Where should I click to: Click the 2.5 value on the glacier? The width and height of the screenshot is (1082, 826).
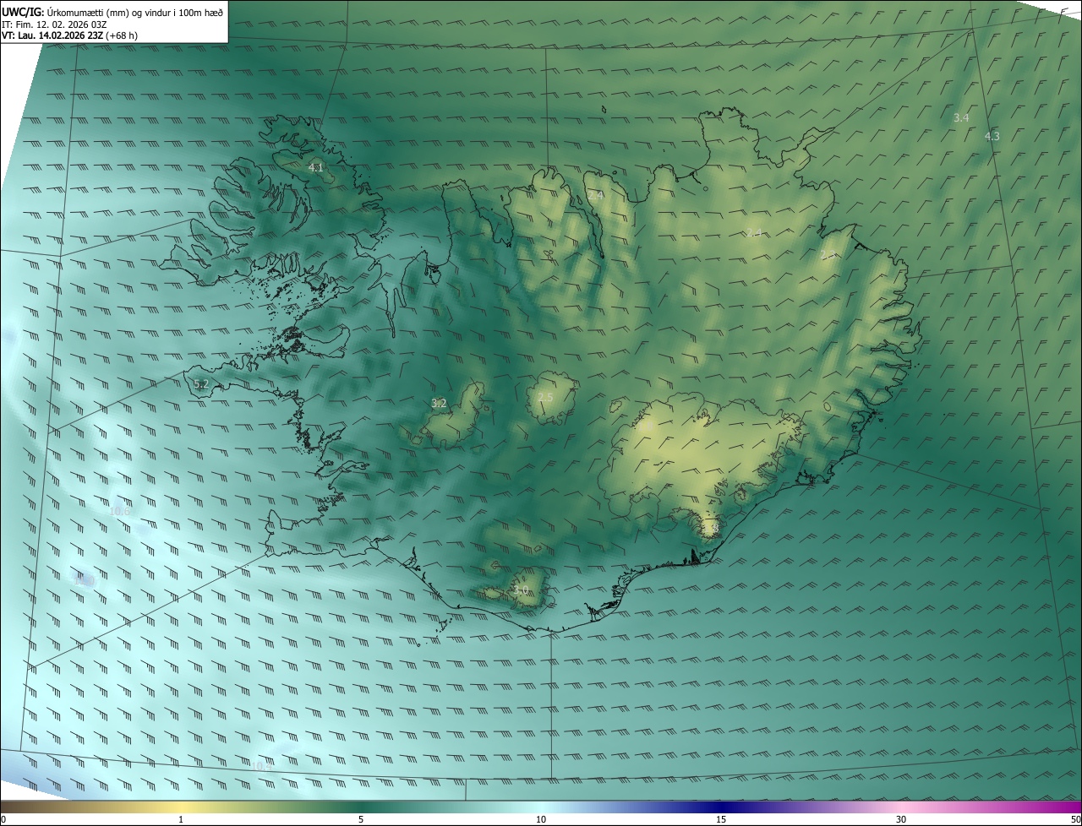(545, 397)
